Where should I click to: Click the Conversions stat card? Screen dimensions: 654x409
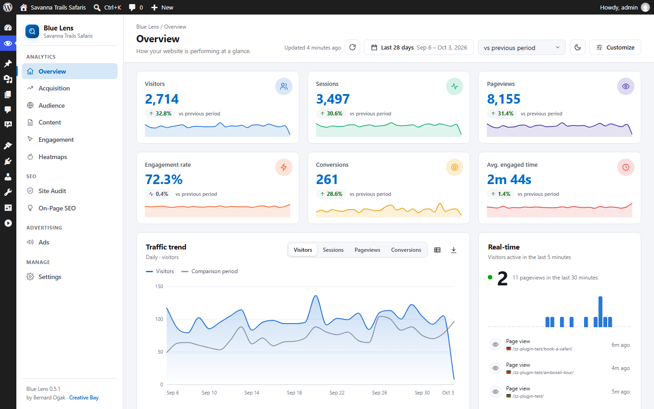coord(389,188)
